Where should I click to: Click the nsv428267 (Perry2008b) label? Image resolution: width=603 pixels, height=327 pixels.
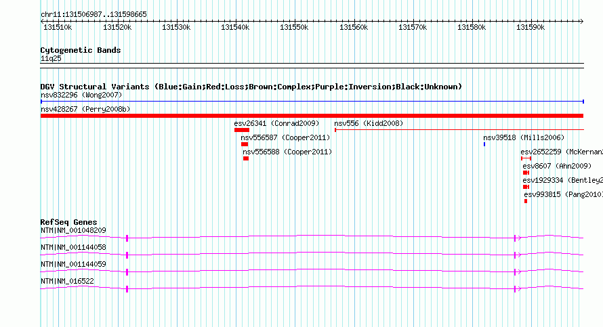(85, 109)
